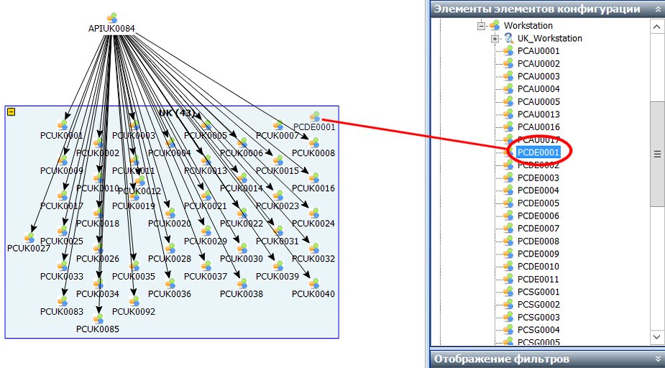Select highlighted PCDE0001 tree item
665x368 pixels.
538,152
